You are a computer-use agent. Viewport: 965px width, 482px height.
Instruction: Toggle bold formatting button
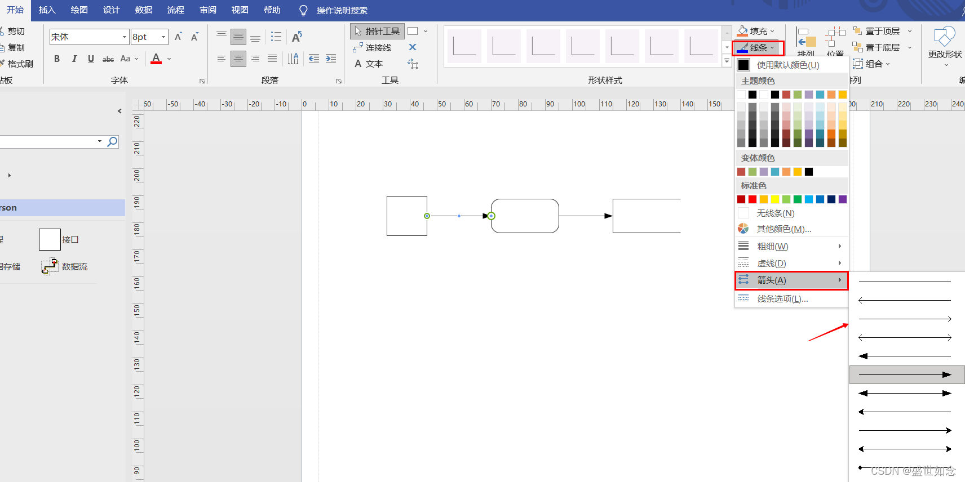[57, 59]
